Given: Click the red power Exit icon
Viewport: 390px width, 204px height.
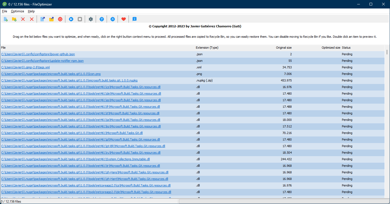Looking at the screenshot, I should click(60, 19).
